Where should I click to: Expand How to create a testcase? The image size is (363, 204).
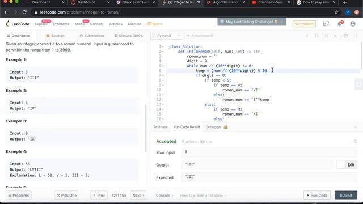[x=203, y=195]
